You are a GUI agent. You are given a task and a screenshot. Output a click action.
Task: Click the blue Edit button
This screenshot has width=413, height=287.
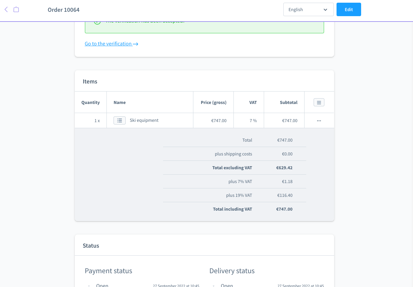349,9
